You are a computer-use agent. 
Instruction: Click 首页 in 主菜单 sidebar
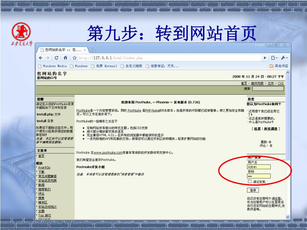(x=41, y=156)
